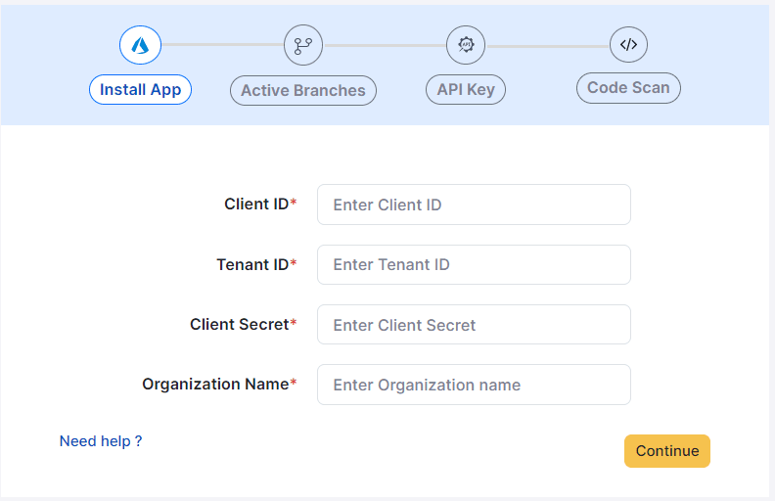Select the git branch step icon

click(302, 45)
